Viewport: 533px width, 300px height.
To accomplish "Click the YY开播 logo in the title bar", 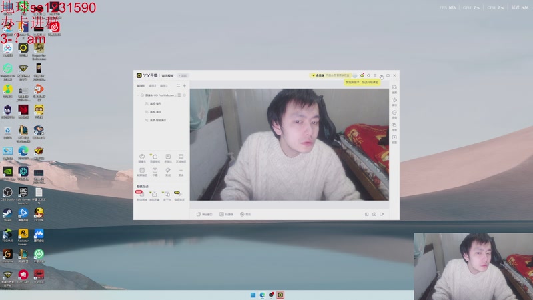I will pyautogui.click(x=147, y=75).
